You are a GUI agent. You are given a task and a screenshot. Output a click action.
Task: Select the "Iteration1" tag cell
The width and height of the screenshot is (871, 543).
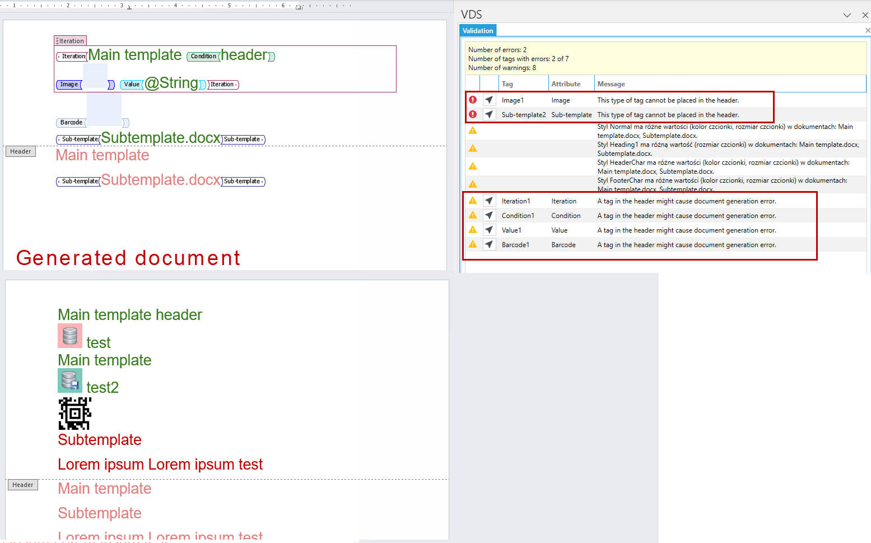pyautogui.click(x=516, y=201)
